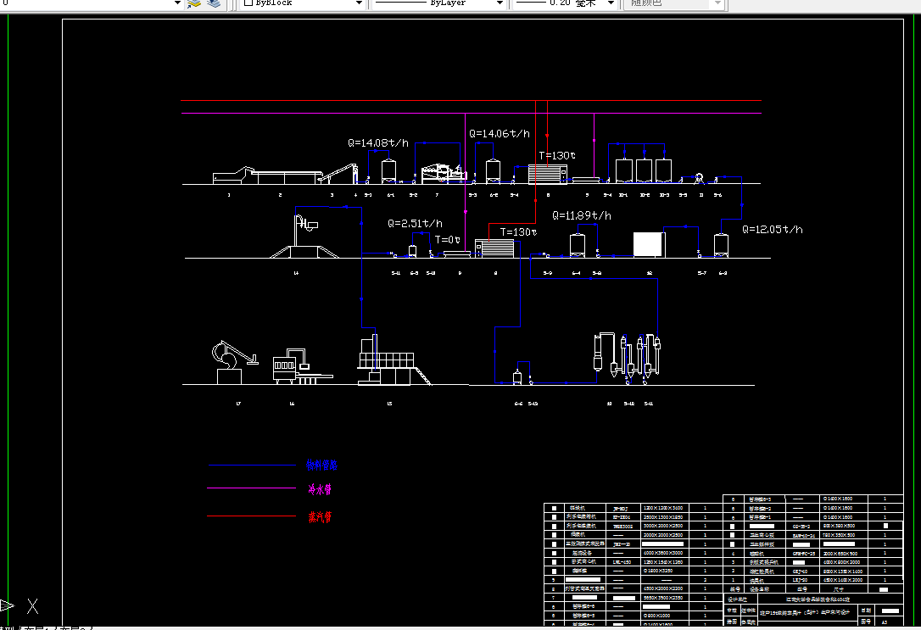Select the Q=2.51t/h flow label
Viewport: 921px width, 630px height.
415,224
